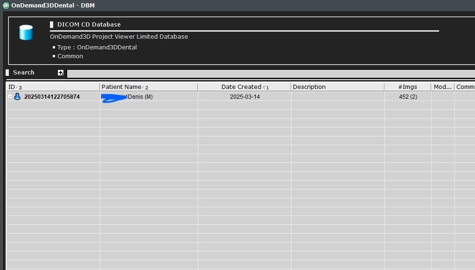This screenshot has height=270, width=475.
Task: Click the DICOM CD Database title
Action: 89,25
